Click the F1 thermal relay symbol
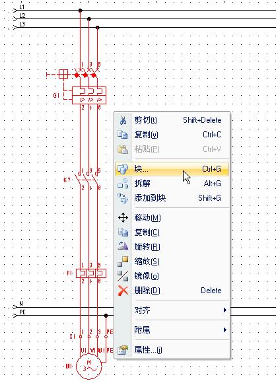The width and height of the screenshot is (276, 383). coord(91,273)
